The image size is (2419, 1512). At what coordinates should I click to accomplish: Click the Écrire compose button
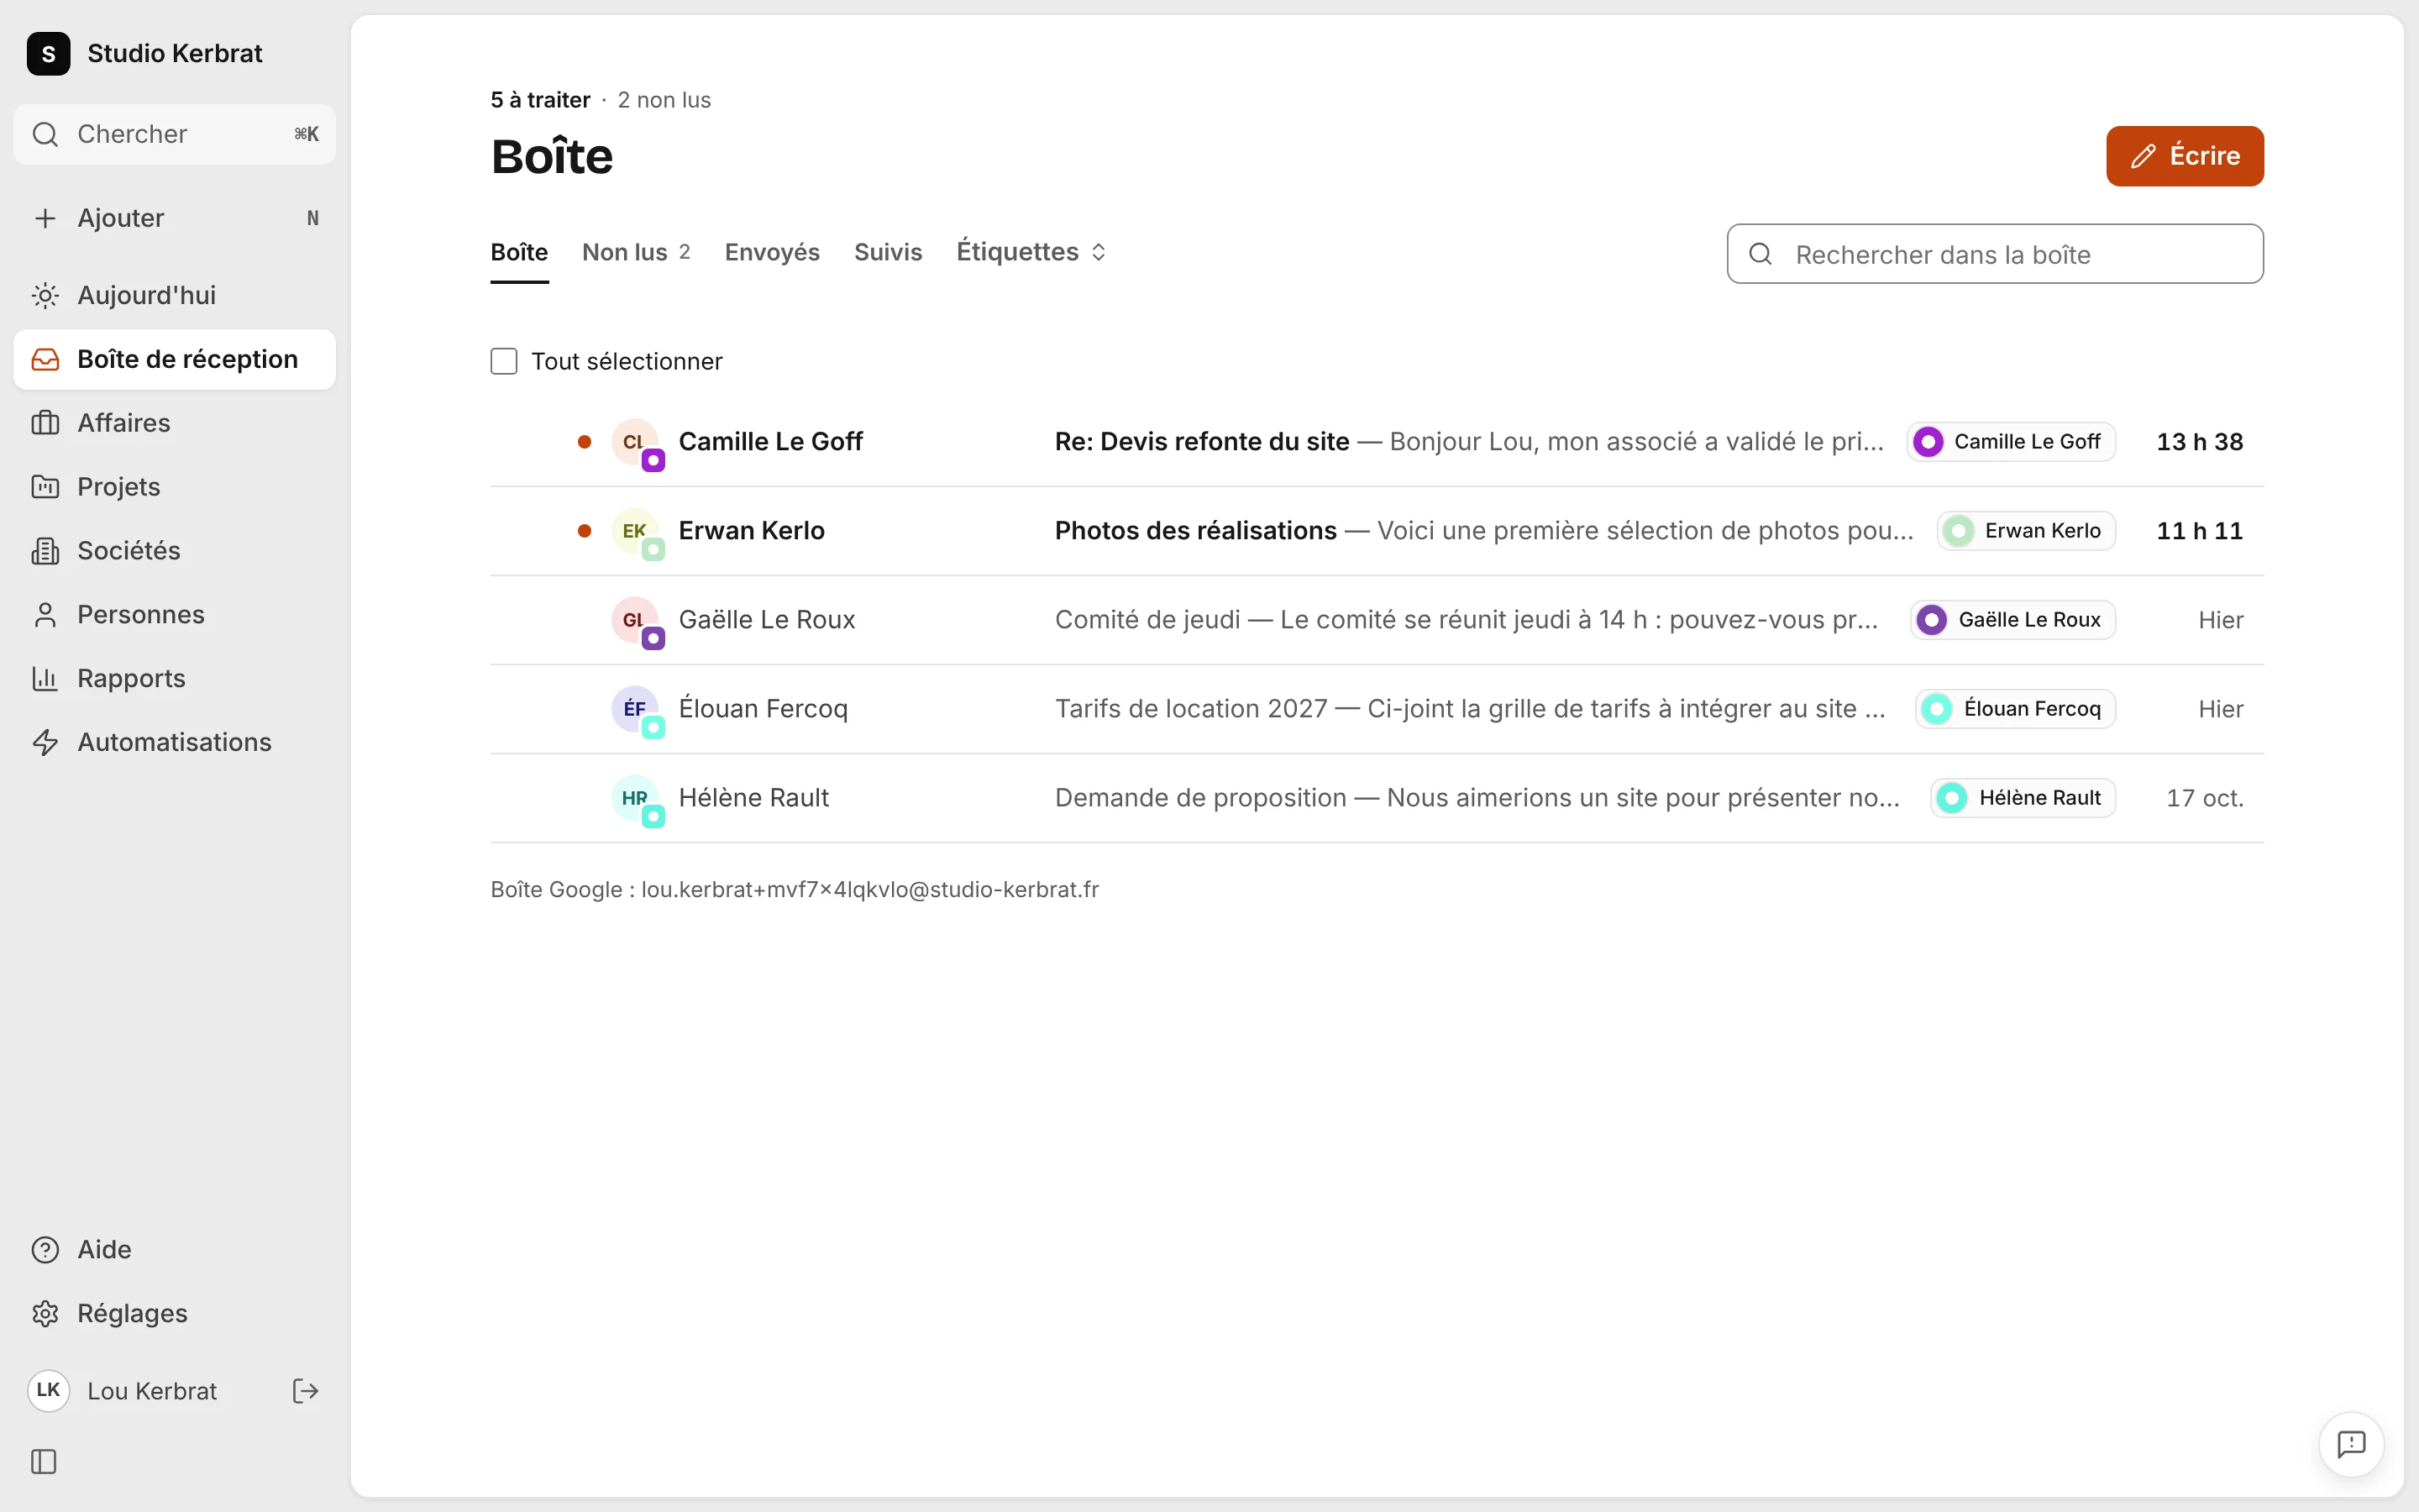[x=2184, y=156]
